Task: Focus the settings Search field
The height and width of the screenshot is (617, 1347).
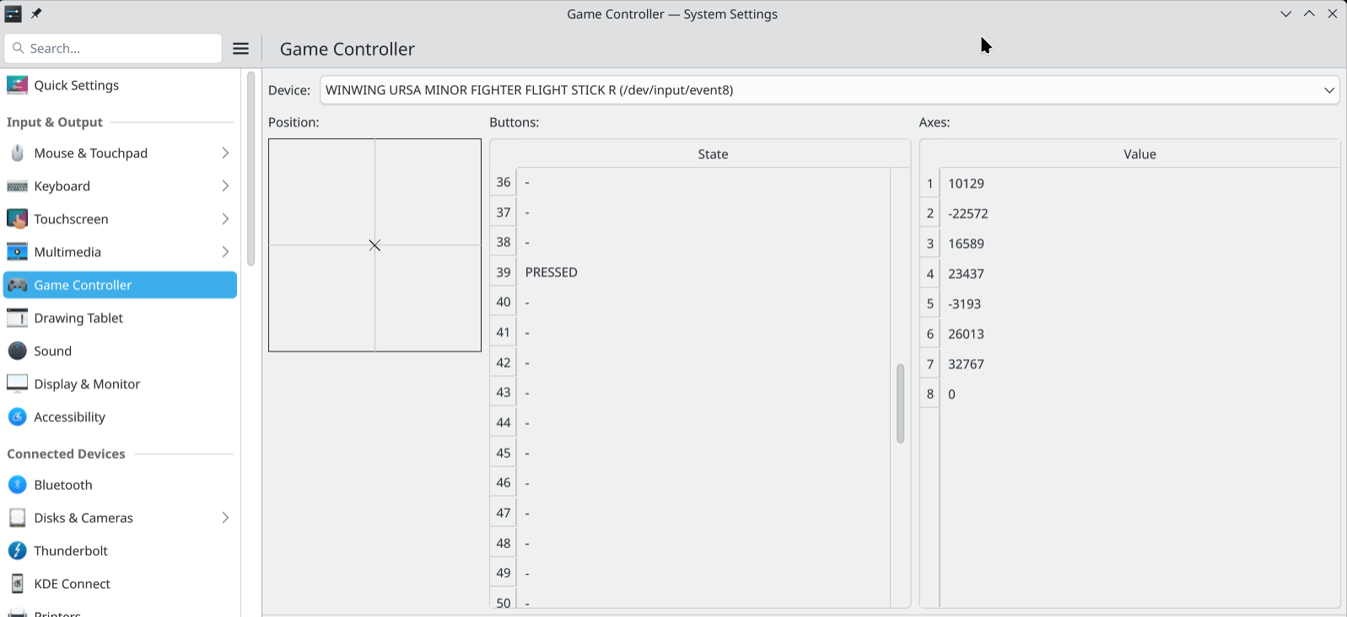Action: click(x=113, y=48)
